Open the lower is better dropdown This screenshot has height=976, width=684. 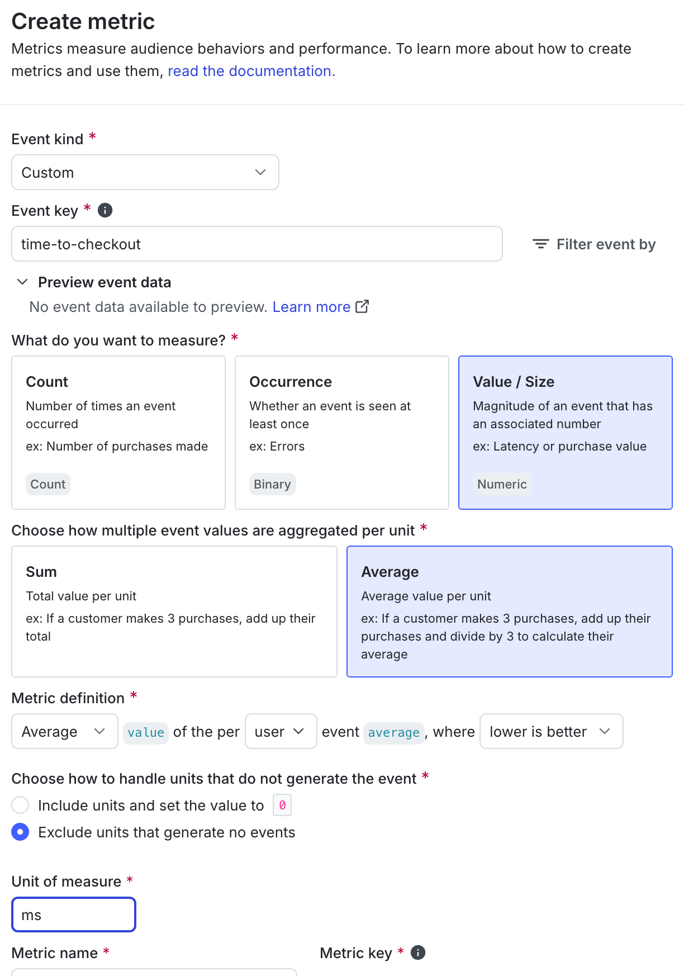click(550, 731)
